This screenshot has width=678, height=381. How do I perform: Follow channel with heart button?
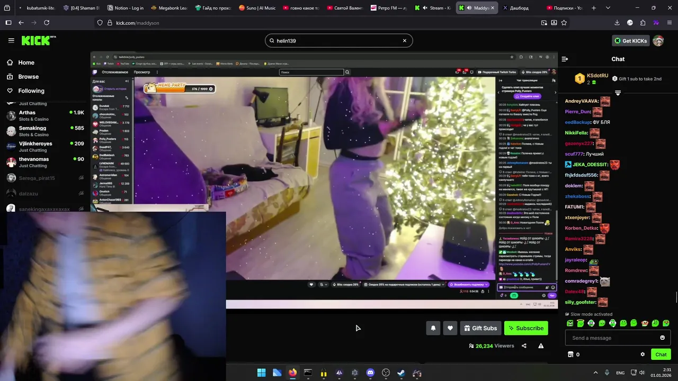coord(450,328)
